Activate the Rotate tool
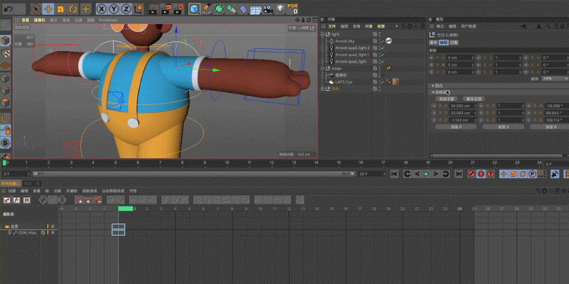This screenshot has width=569, height=284. (73, 9)
